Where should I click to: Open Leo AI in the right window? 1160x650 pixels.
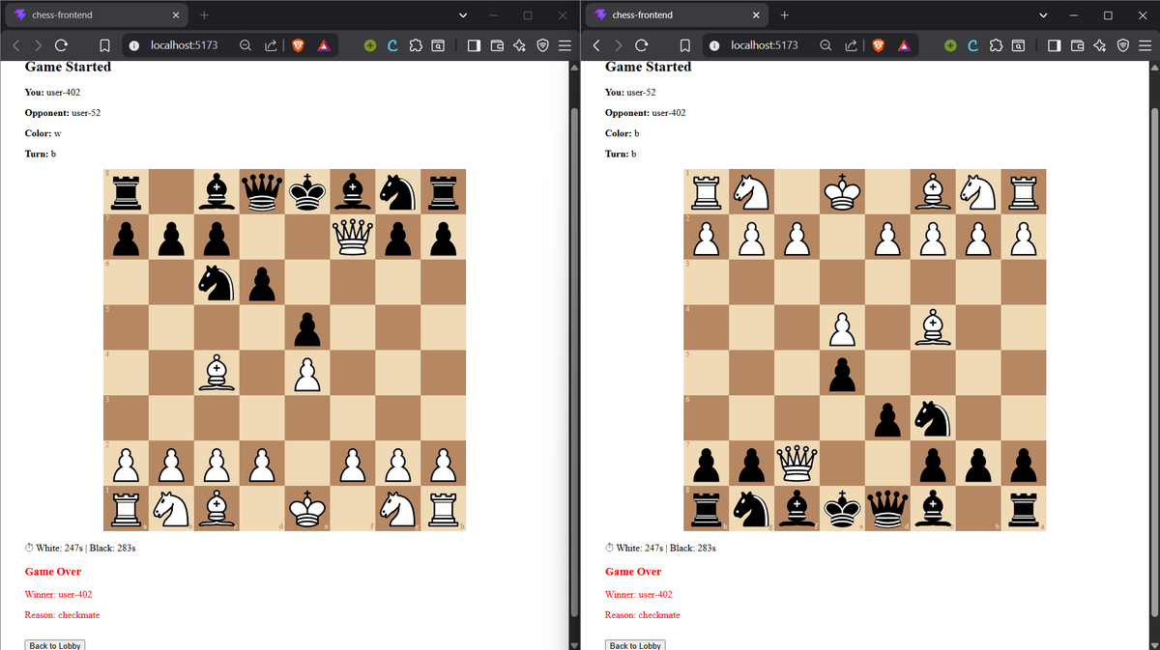[x=1100, y=45]
